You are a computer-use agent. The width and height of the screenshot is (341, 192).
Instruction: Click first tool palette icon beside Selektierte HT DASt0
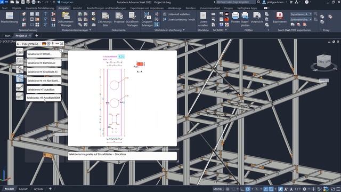pos(20,52)
